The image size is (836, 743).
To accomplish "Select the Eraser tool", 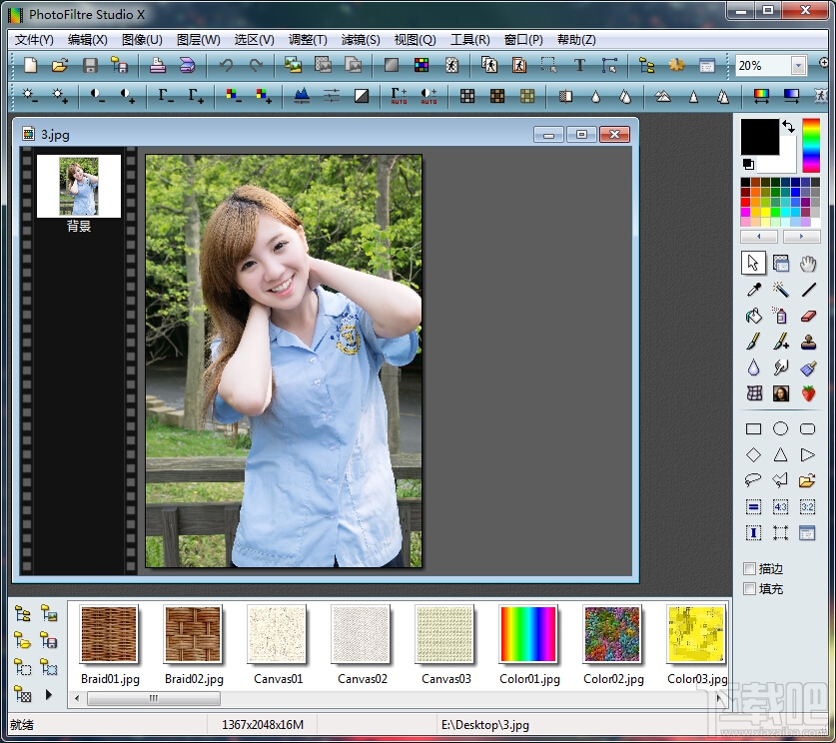I will (808, 316).
